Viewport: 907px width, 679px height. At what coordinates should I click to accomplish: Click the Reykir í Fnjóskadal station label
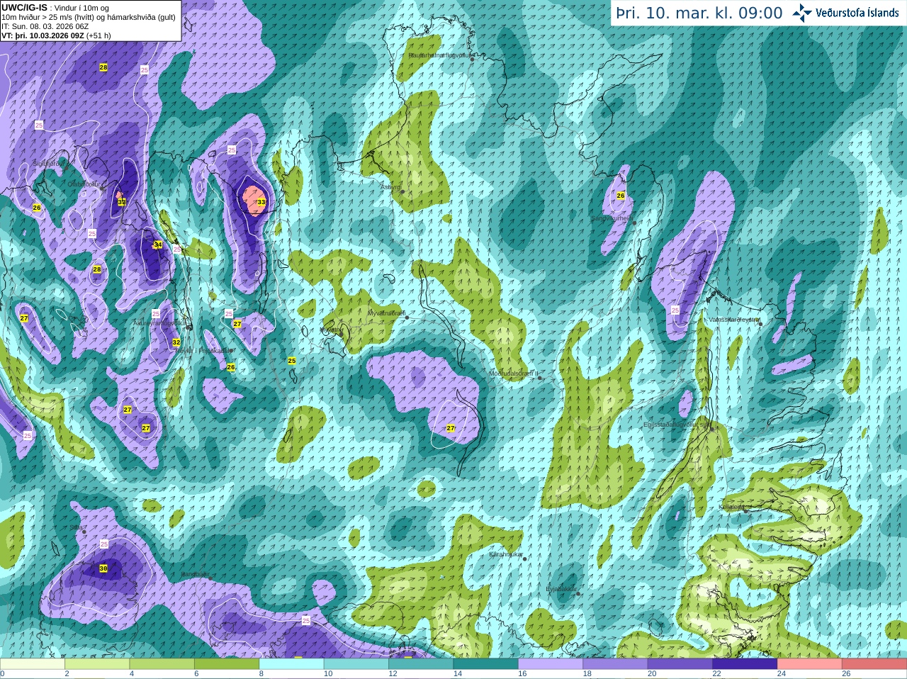pos(204,350)
